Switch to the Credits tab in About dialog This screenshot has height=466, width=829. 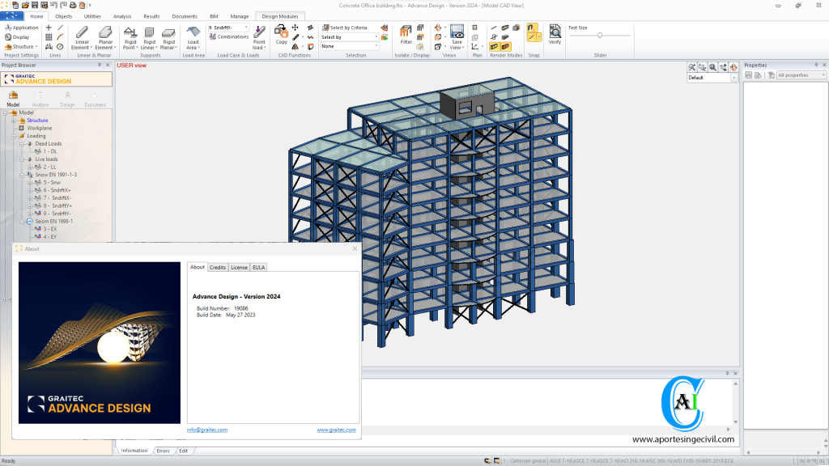tap(218, 267)
